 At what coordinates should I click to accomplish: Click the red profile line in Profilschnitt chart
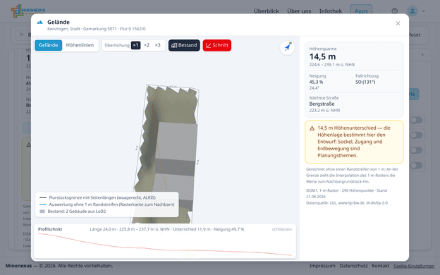click(166, 249)
